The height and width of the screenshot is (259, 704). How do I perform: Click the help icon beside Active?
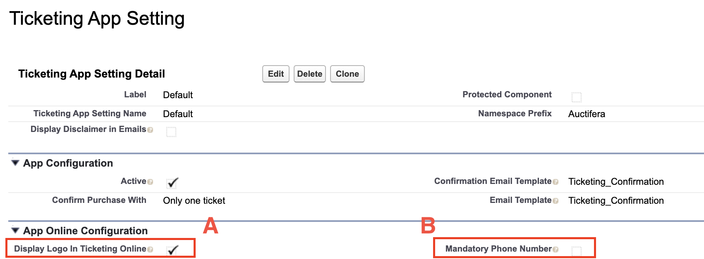[x=150, y=181]
